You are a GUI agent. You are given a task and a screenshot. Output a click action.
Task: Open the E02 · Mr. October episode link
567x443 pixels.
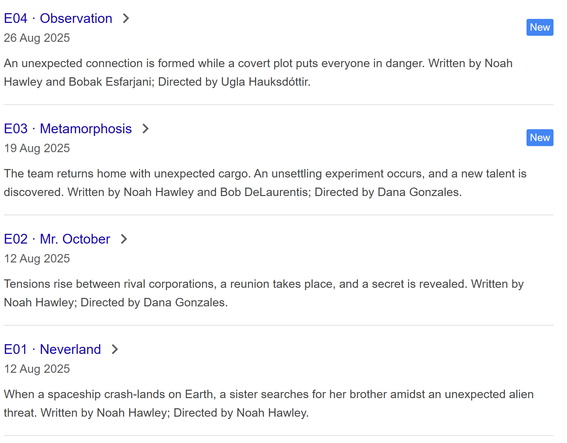point(57,239)
